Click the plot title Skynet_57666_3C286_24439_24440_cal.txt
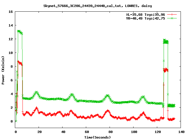Screen dimensions: 187x140 pos(83,6)
